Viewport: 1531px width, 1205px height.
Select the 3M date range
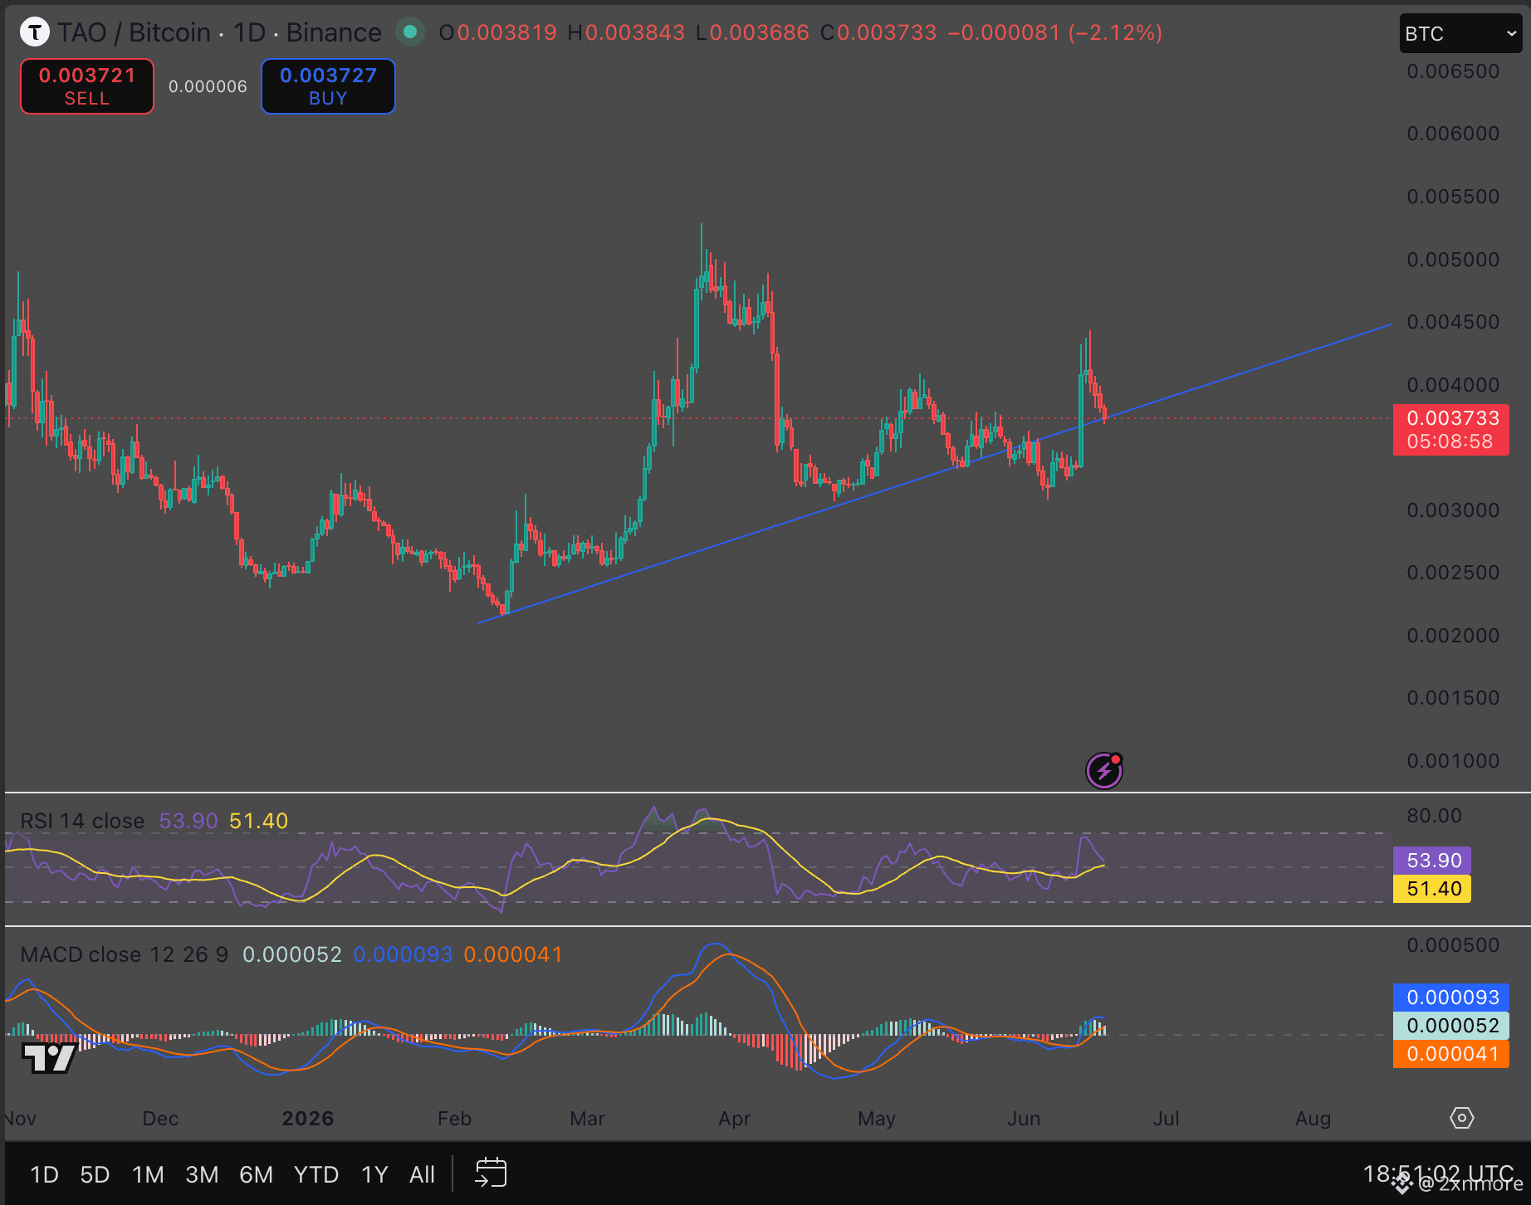(x=202, y=1174)
